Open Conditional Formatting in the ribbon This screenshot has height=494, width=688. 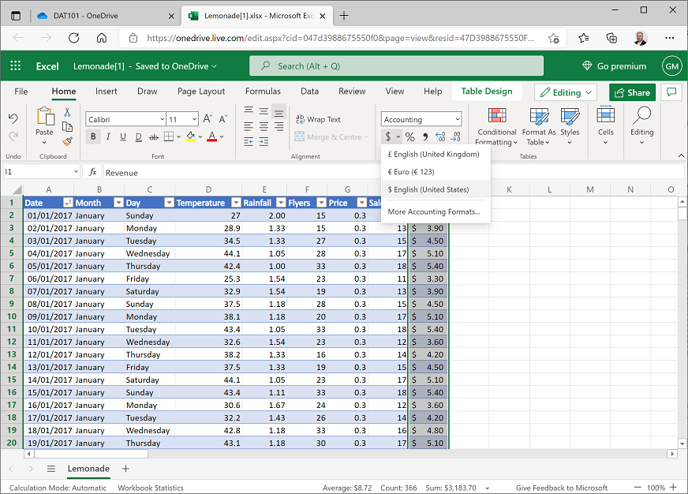click(496, 128)
